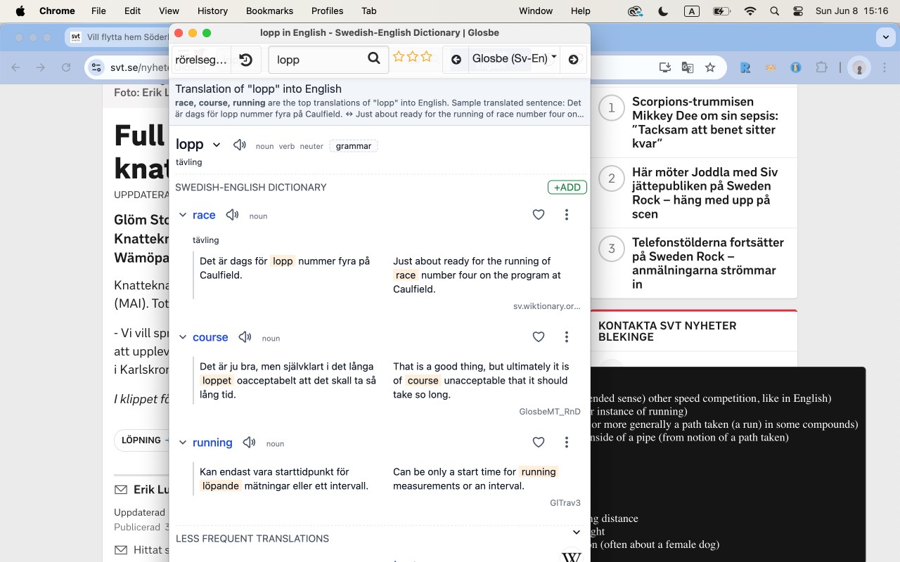Click the 'LÖPNING' topic tag on SVT page
900x562 pixels.
[141, 440]
